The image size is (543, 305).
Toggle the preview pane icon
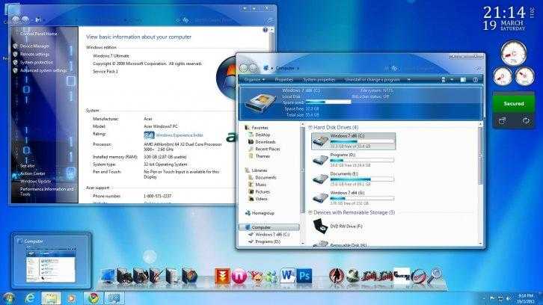click(463, 80)
